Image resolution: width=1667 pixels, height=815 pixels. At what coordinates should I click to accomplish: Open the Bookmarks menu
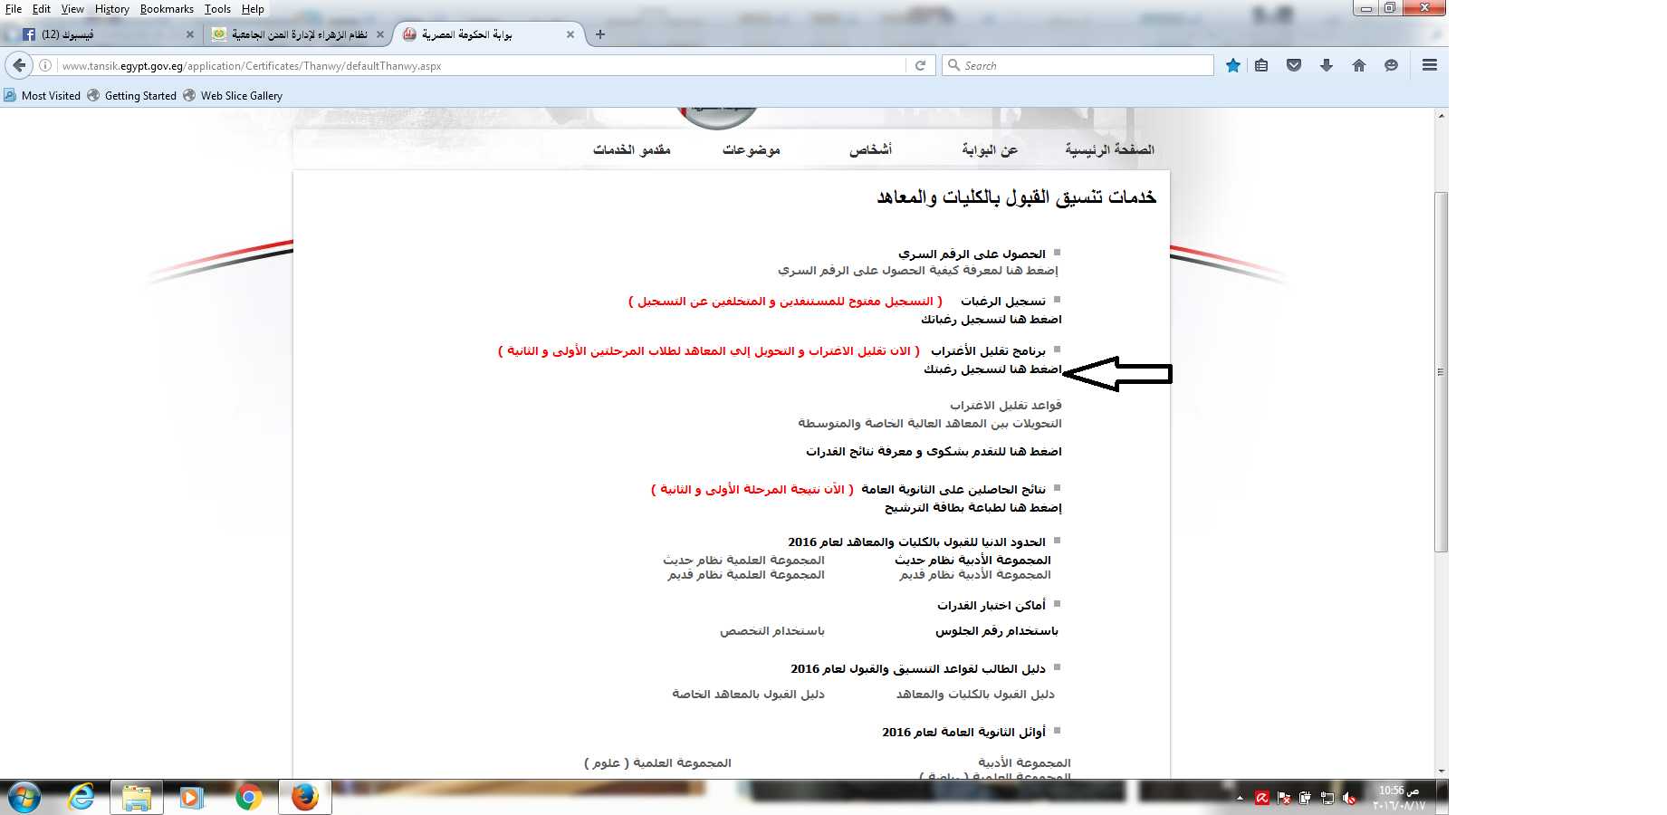pyautogui.click(x=167, y=9)
